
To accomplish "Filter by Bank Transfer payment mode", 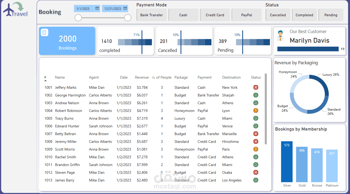I will tap(152, 15).
